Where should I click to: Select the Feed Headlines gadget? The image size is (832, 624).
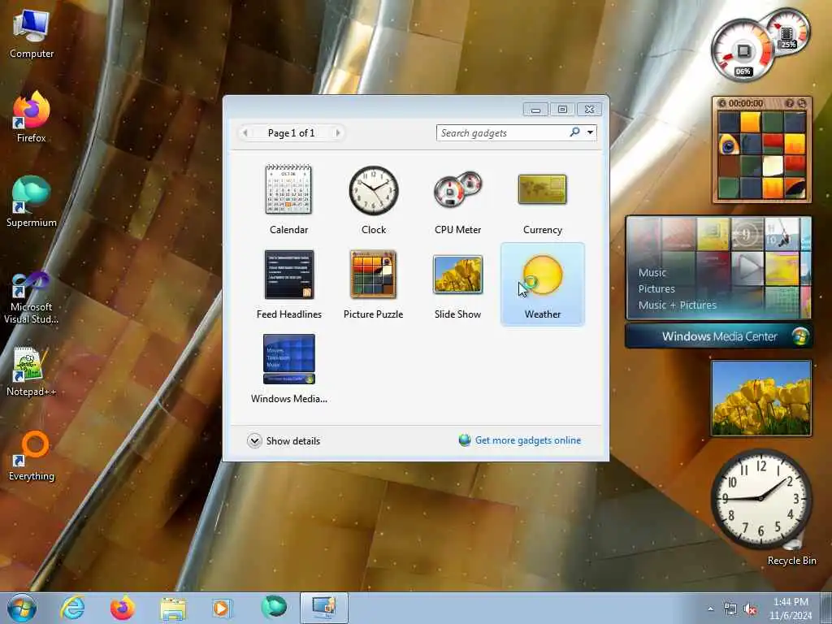point(288,284)
